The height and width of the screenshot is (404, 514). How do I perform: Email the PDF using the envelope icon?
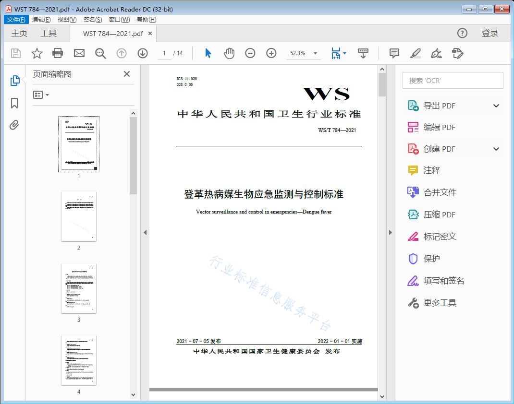(79, 53)
